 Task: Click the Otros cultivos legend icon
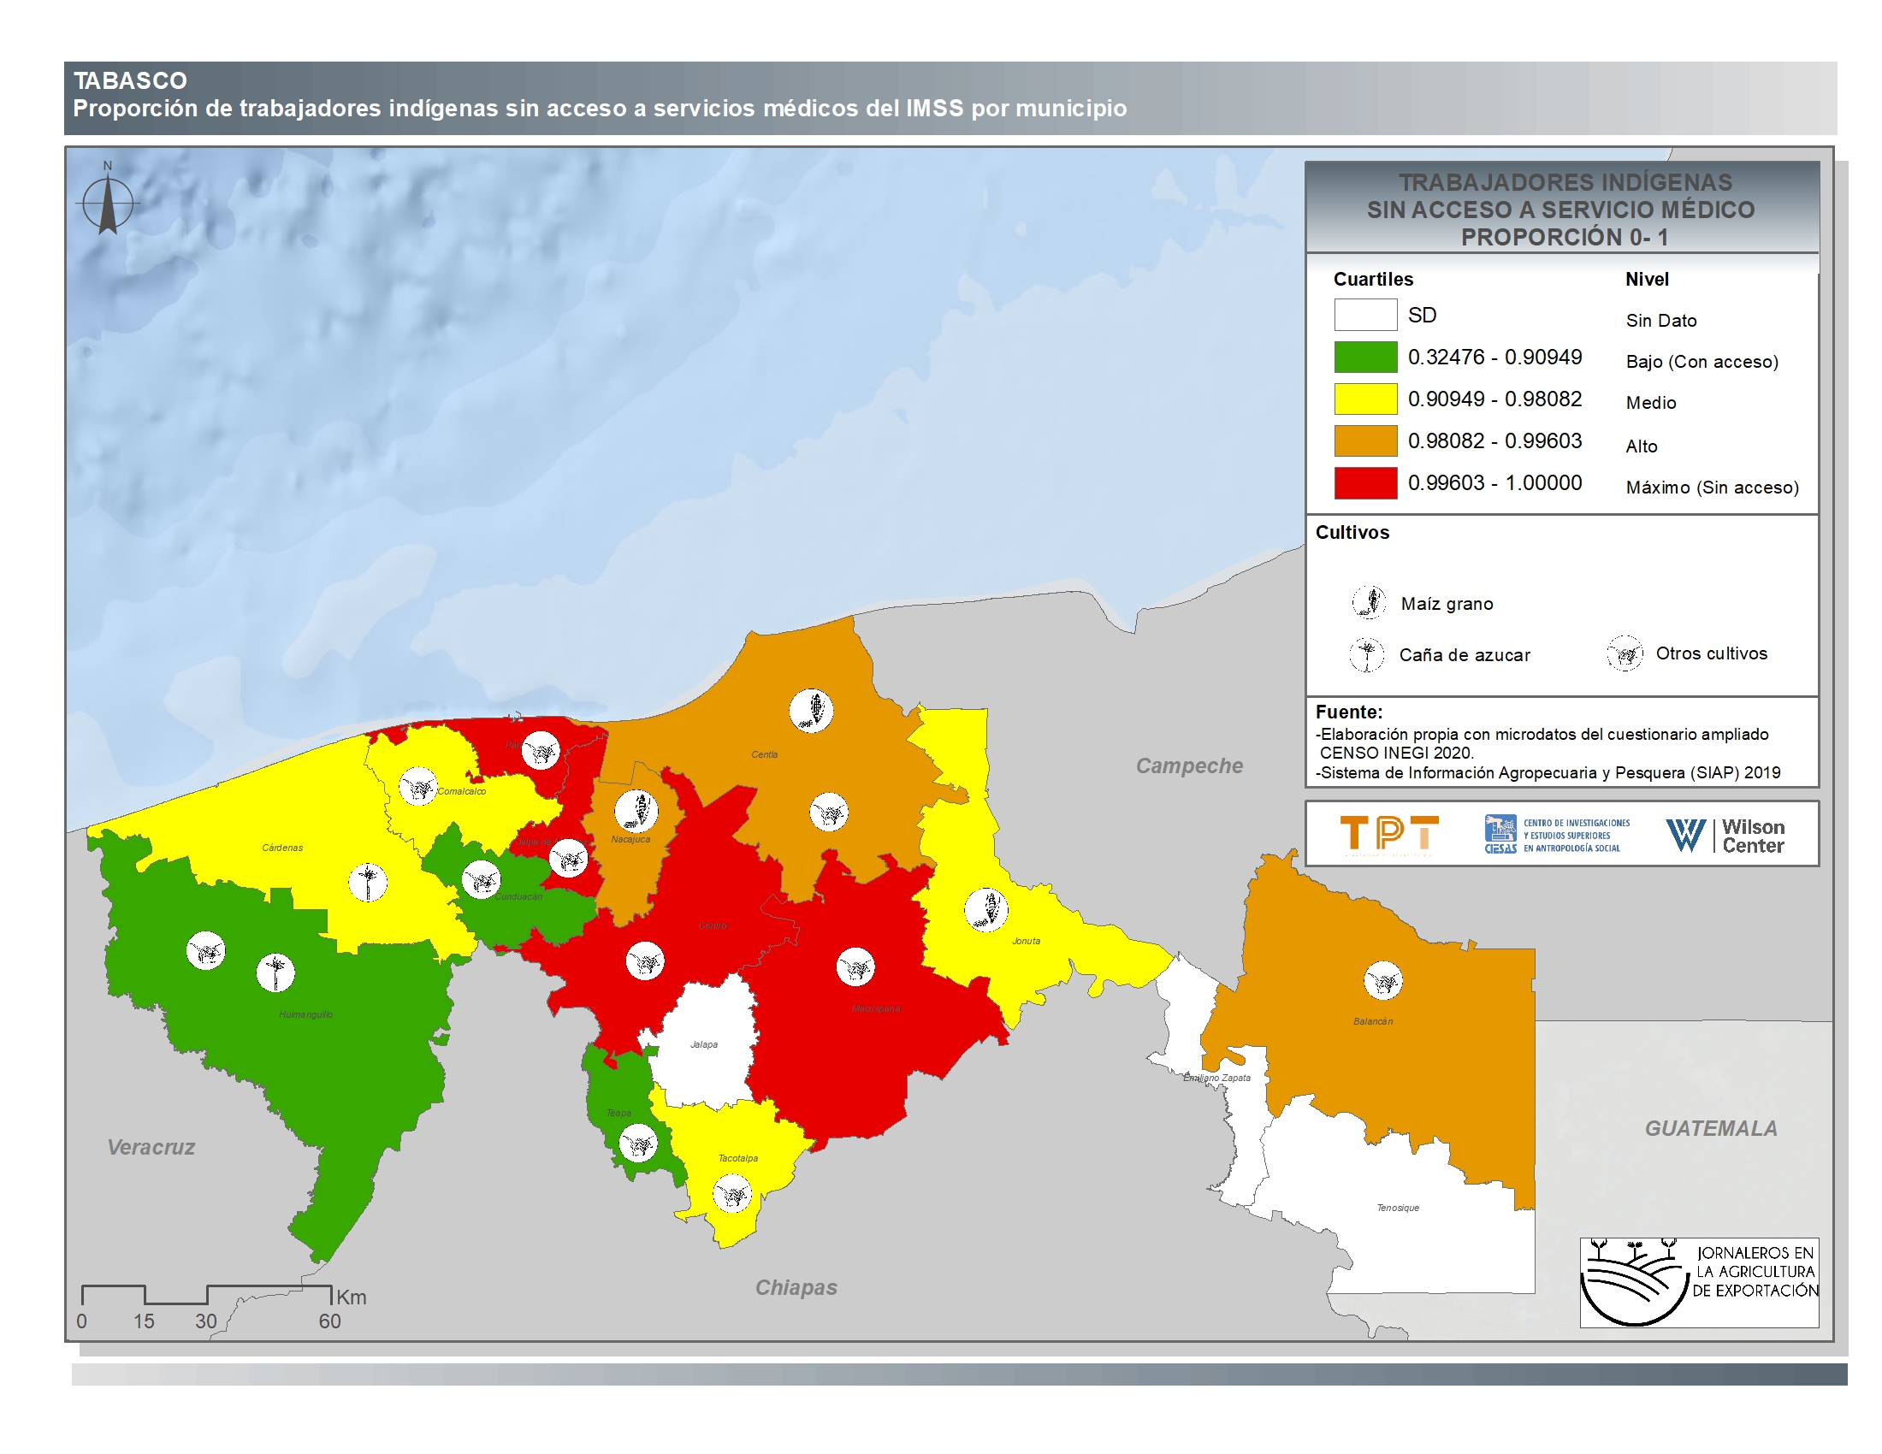point(1625,653)
